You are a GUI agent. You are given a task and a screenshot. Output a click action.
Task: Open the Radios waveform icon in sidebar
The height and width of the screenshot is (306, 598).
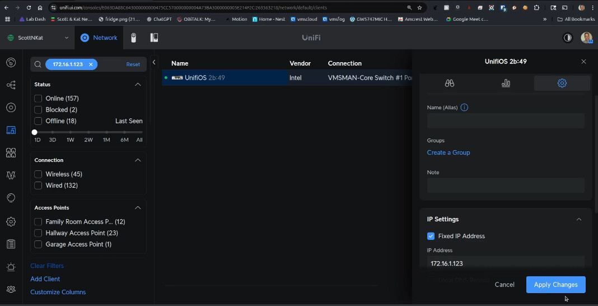tap(11, 175)
